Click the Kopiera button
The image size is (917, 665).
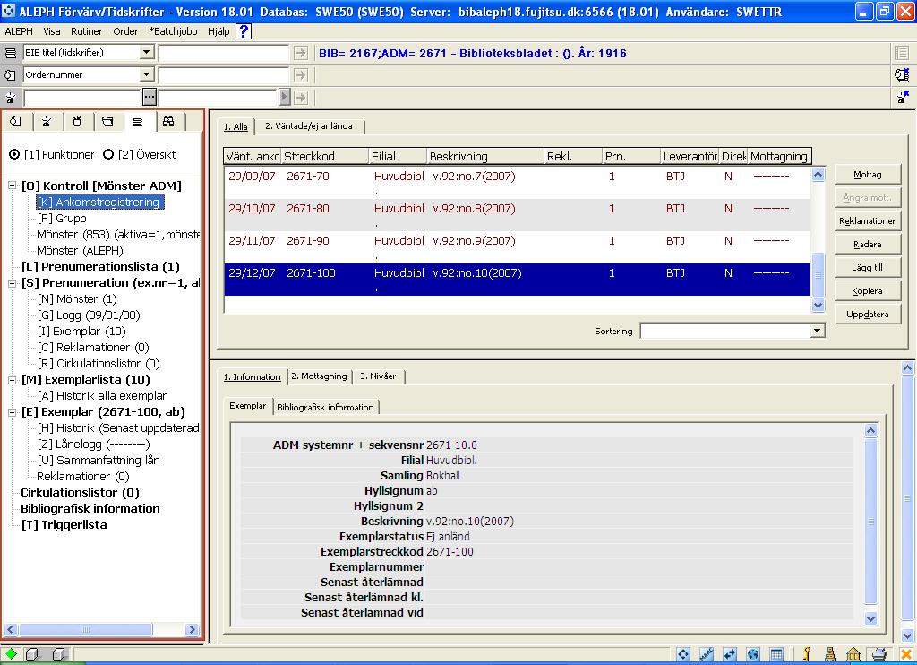pyautogui.click(x=867, y=291)
